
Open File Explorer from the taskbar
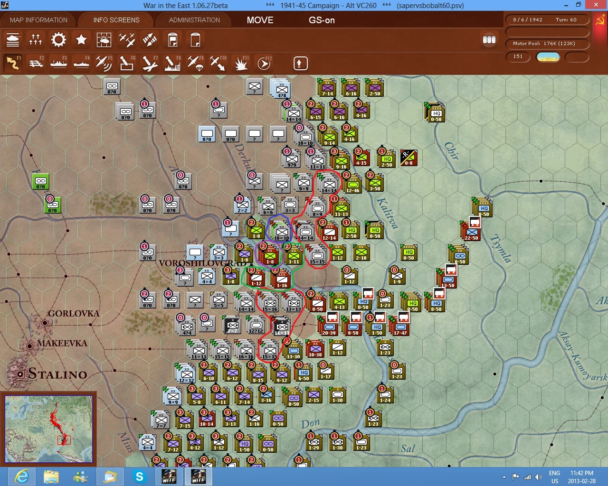click(51, 476)
